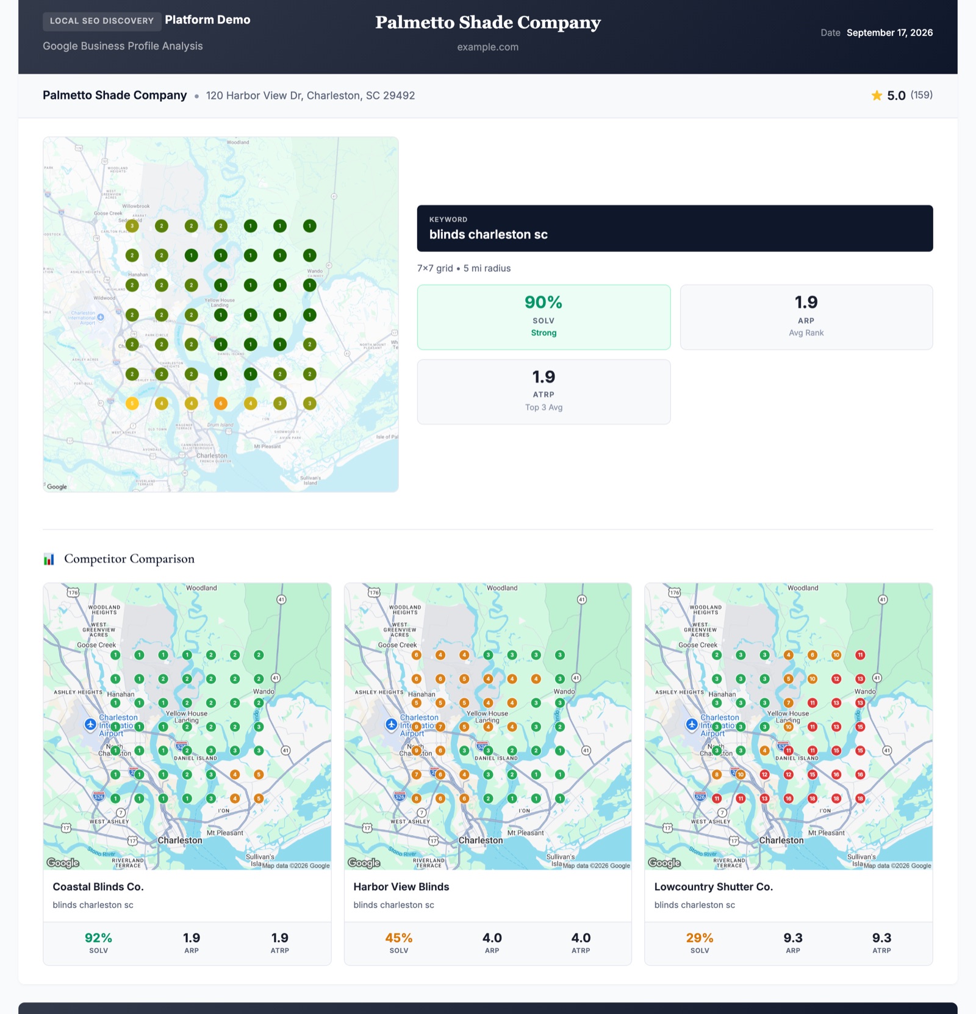Click the airport icon on the main grid map
Viewport: 976px width, 1014px height.
coord(101,317)
